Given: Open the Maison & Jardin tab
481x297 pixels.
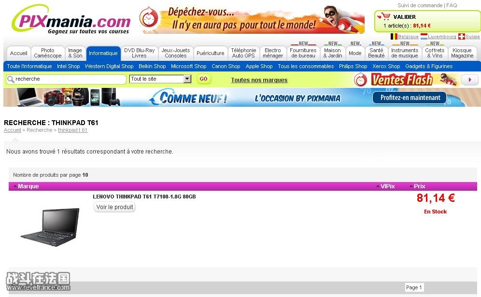Looking at the screenshot, I should coord(333,53).
